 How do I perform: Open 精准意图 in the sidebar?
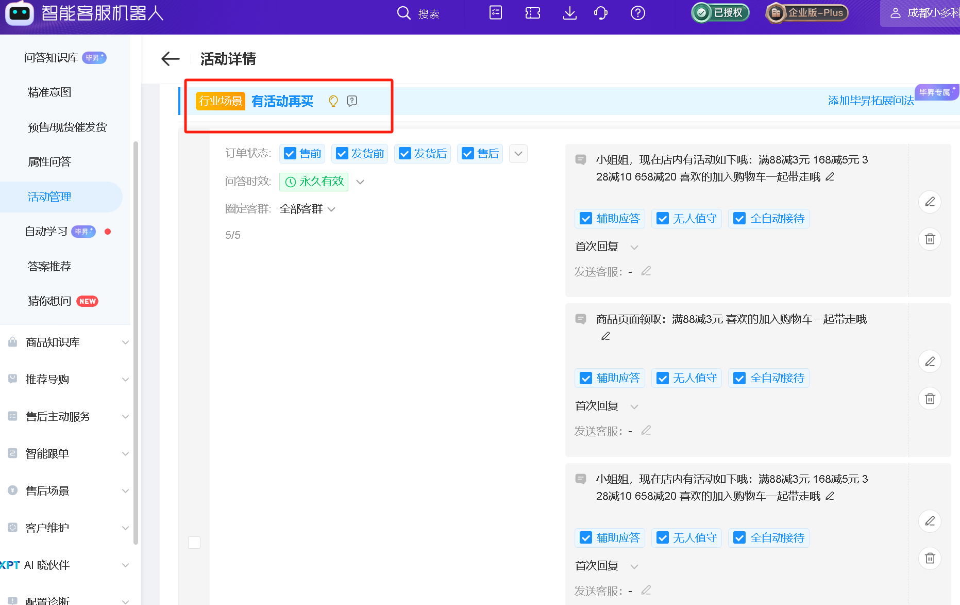pos(49,92)
